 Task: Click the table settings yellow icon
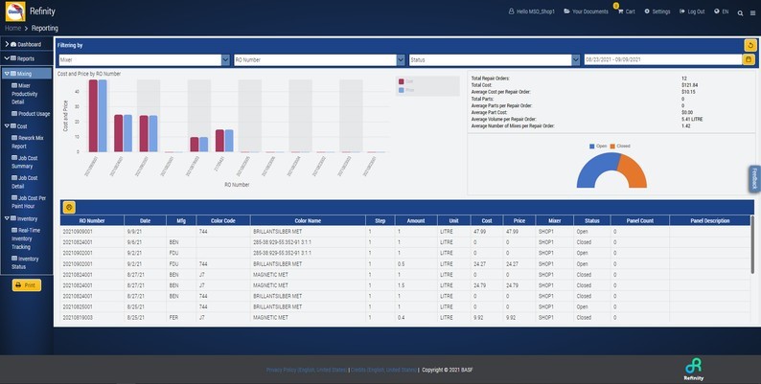click(x=69, y=208)
